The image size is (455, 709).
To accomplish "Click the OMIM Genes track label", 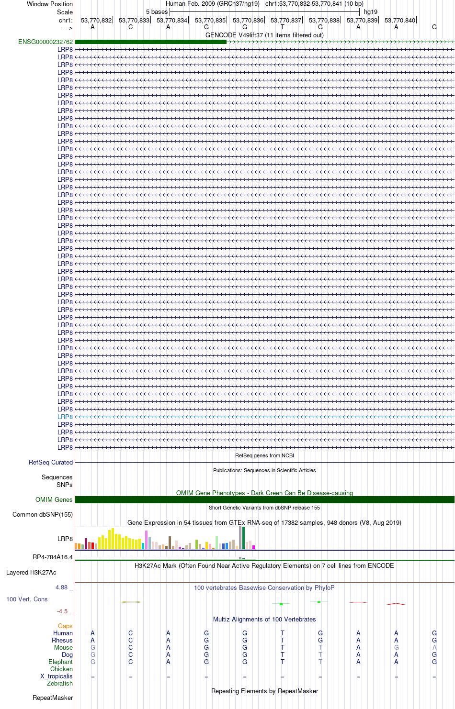I will pos(54,500).
